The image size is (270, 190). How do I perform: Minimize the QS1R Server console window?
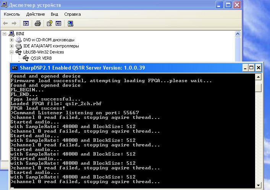(x=245, y=68)
